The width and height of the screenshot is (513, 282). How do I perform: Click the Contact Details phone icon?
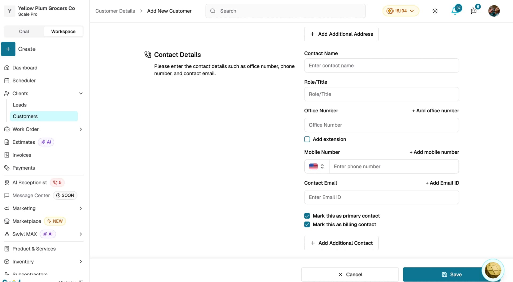pos(148,55)
